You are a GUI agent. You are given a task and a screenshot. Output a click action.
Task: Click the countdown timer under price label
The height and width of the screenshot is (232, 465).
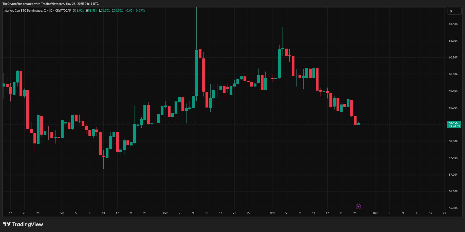[x=454, y=126]
